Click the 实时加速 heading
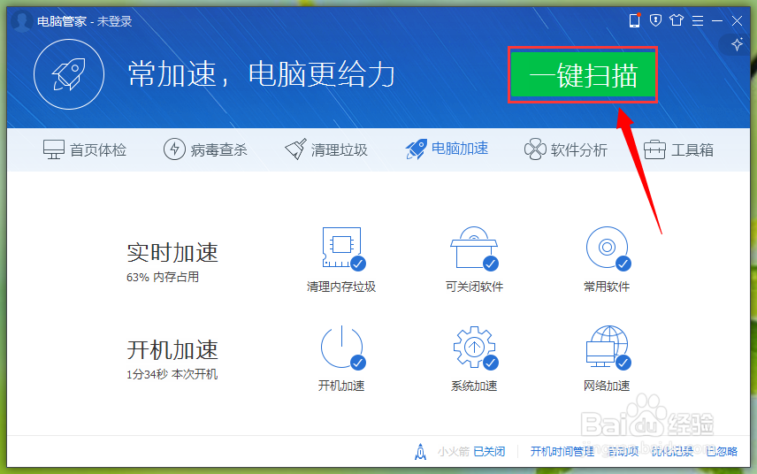The image size is (757, 474). [172, 253]
